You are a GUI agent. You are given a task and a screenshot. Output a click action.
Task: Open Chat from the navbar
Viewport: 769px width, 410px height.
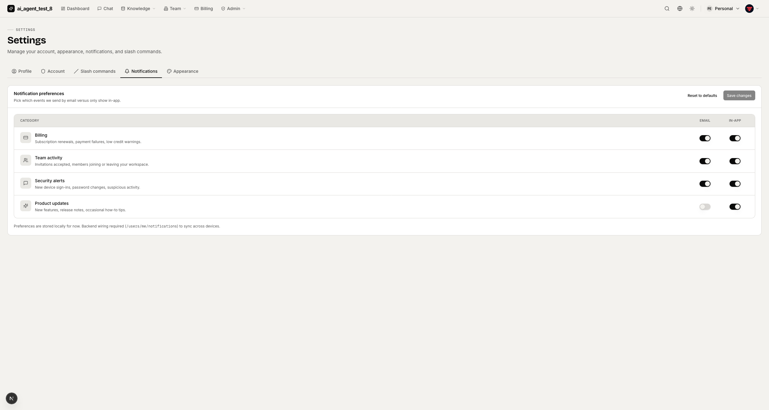(x=105, y=9)
